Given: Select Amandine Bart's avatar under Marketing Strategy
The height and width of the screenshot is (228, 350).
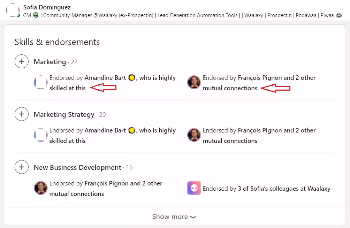Looking at the screenshot, I should (x=40, y=135).
